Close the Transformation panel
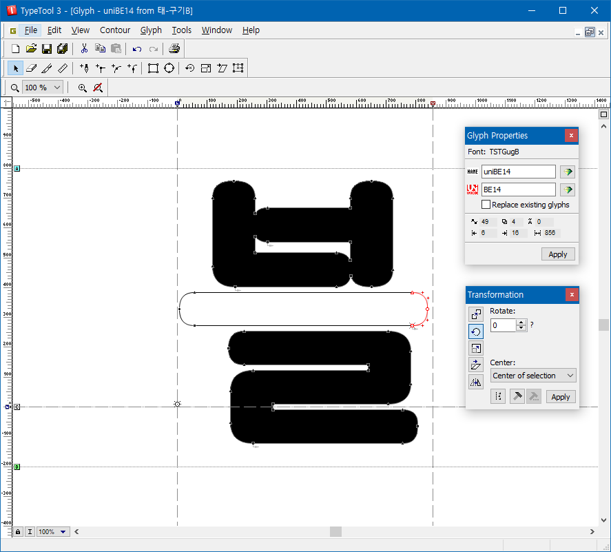Viewport: 611px width, 552px height. (x=572, y=295)
